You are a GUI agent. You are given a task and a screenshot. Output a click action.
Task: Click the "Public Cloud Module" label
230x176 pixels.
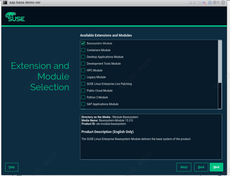[x=99, y=91]
